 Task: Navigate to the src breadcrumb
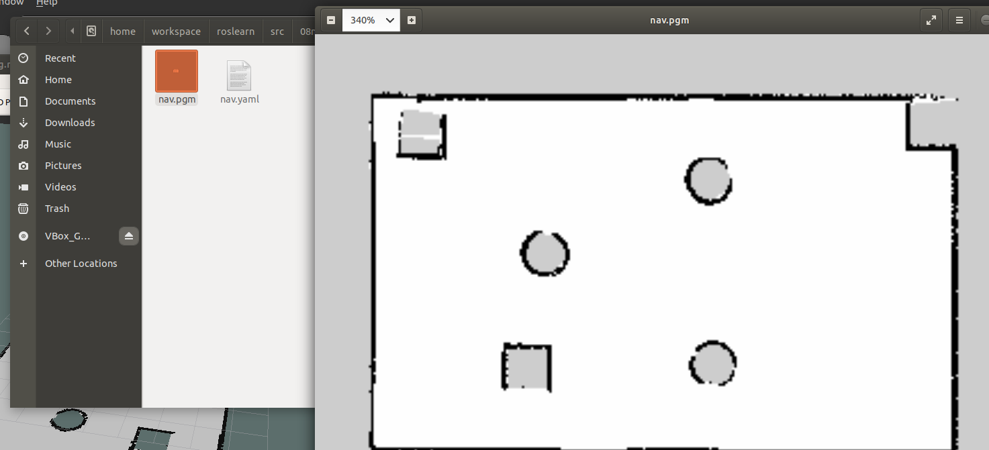[x=277, y=31]
